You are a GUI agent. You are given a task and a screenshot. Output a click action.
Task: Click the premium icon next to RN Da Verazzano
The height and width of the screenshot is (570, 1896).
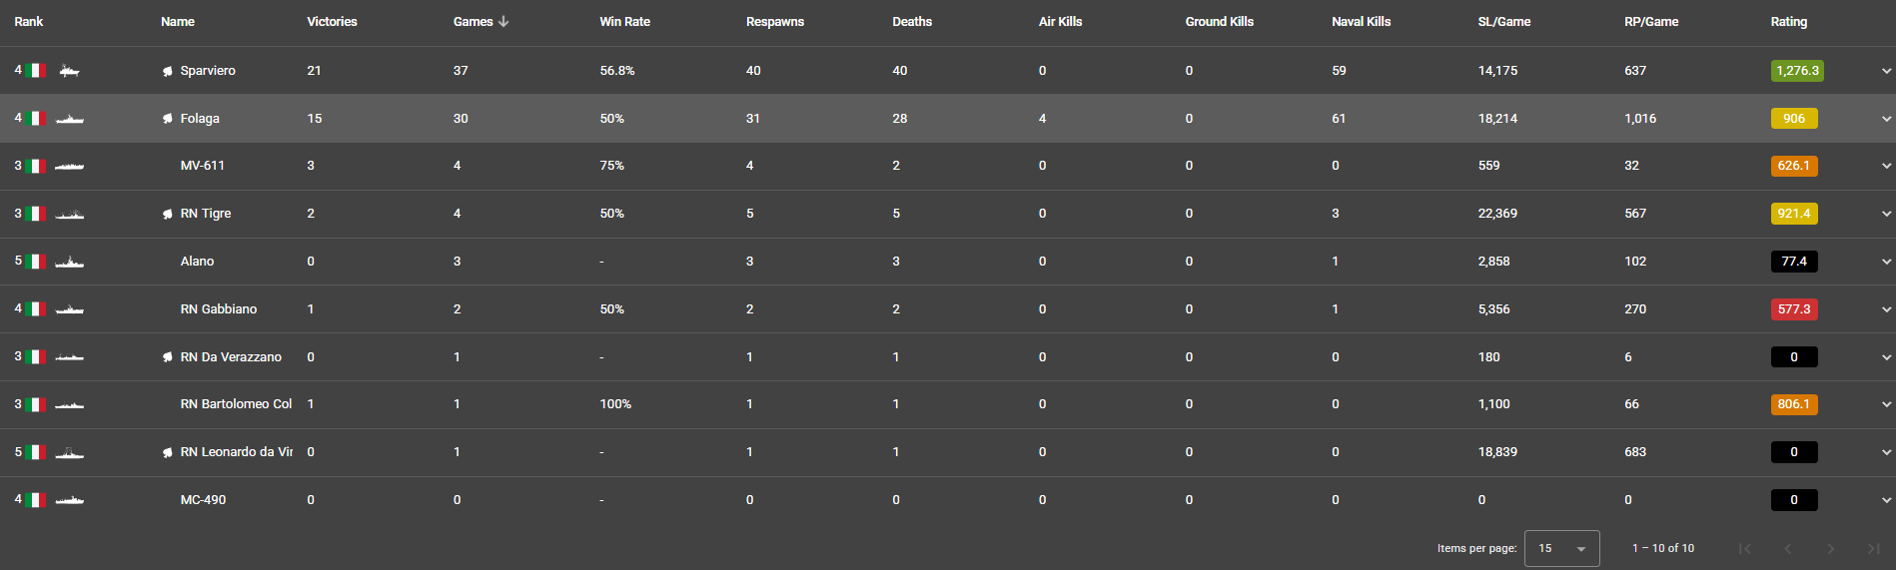[x=168, y=357]
